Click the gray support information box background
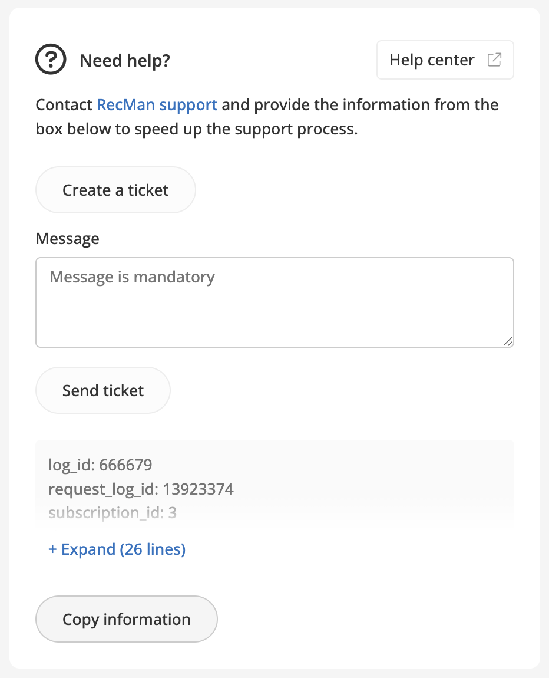This screenshot has height=678, width=549. [383, 478]
